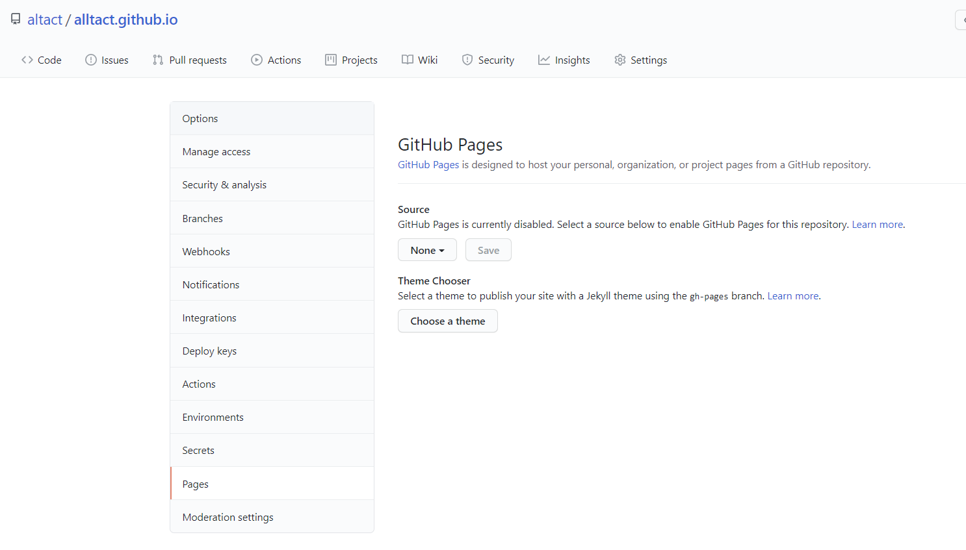Click the Issues circle icon
The height and width of the screenshot is (550, 966).
coord(91,60)
